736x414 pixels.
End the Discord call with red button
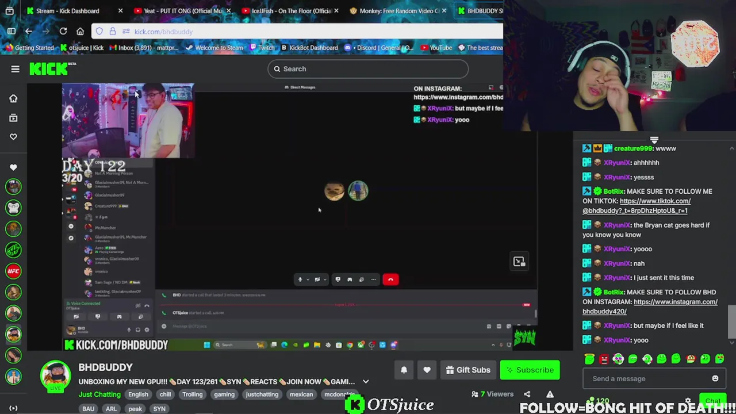(390, 279)
